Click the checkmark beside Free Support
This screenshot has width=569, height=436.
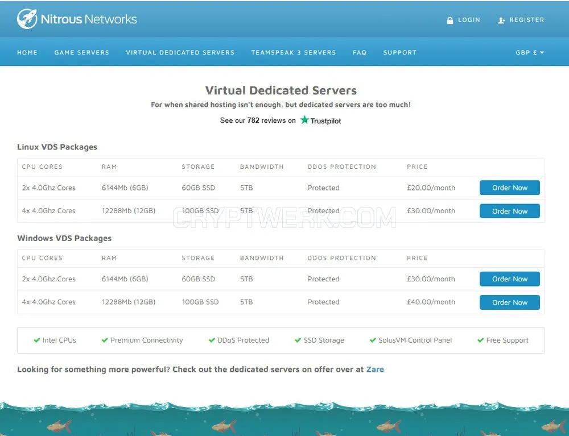click(480, 340)
